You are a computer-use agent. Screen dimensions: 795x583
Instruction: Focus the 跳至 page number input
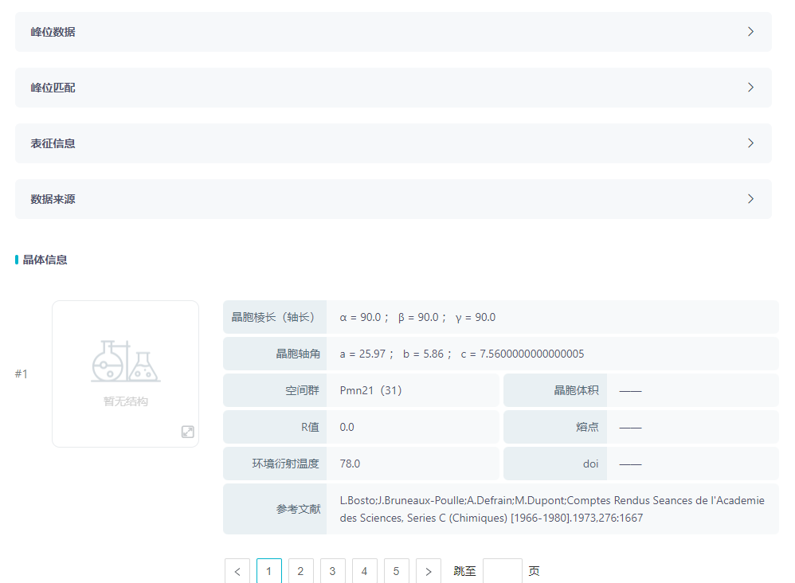[503, 571]
